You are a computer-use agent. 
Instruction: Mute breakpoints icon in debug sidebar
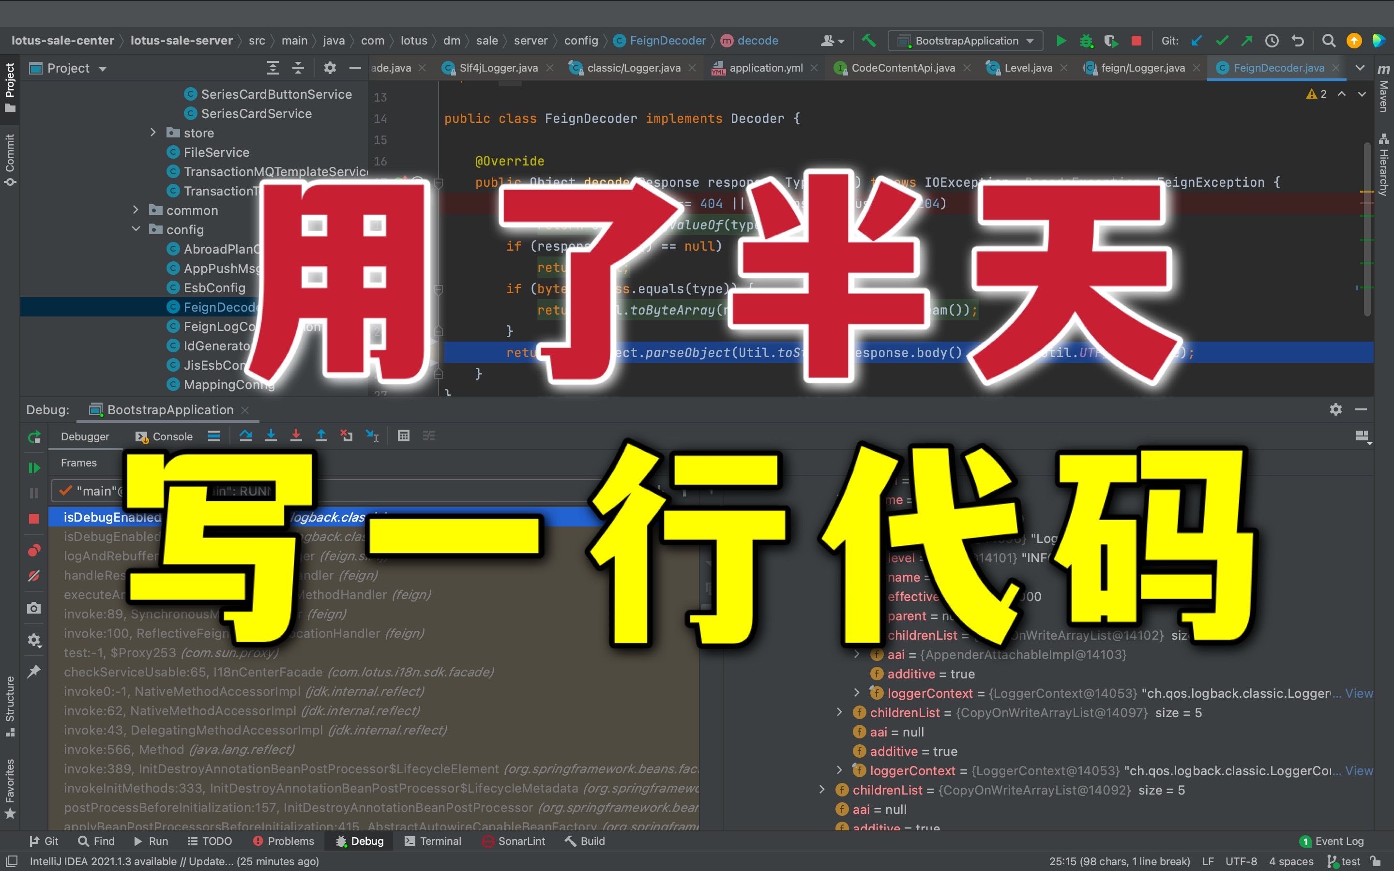tap(34, 575)
